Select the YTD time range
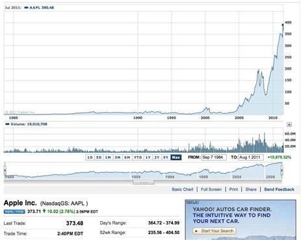The image size is (308, 240). tap(138, 157)
